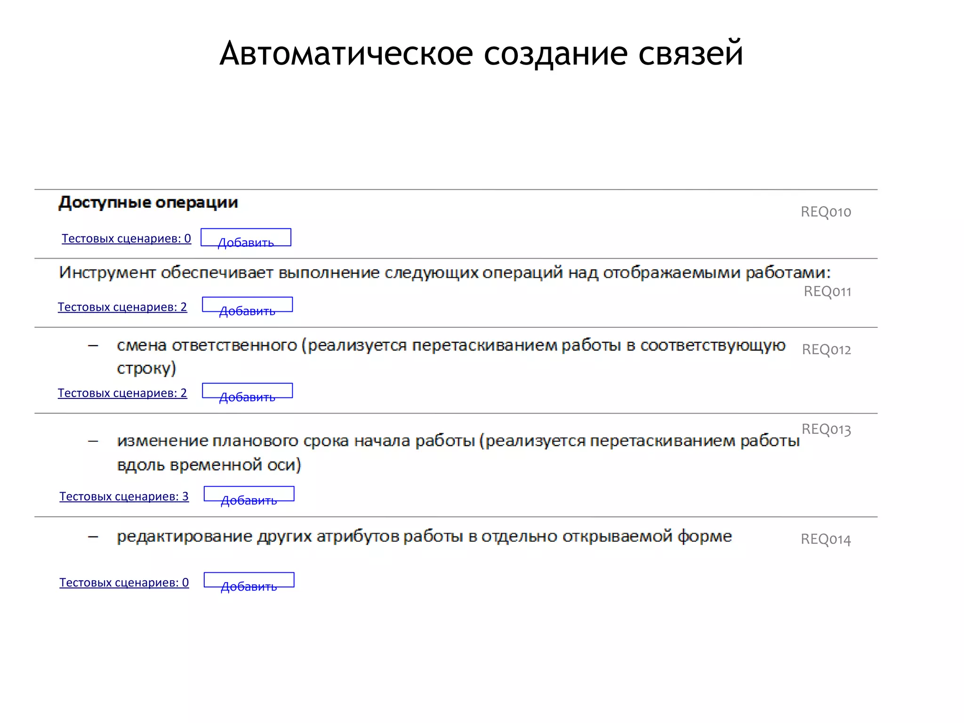964x723 pixels.
Task: Select the REQ013 identifier
Action: pyautogui.click(x=826, y=429)
